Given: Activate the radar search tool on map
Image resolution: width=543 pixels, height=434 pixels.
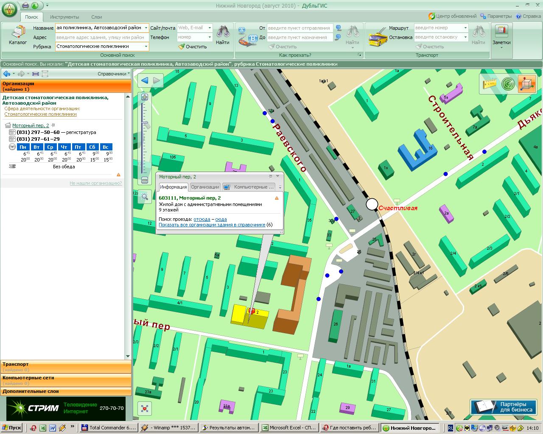Looking at the screenshot, I should click(x=508, y=83).
